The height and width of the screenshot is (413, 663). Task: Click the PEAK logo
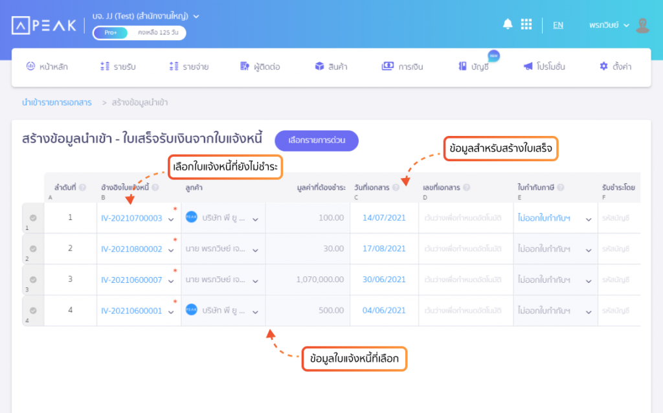tap(44, 25)
